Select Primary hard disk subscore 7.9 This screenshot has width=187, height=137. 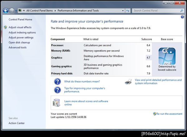(148, 73)
